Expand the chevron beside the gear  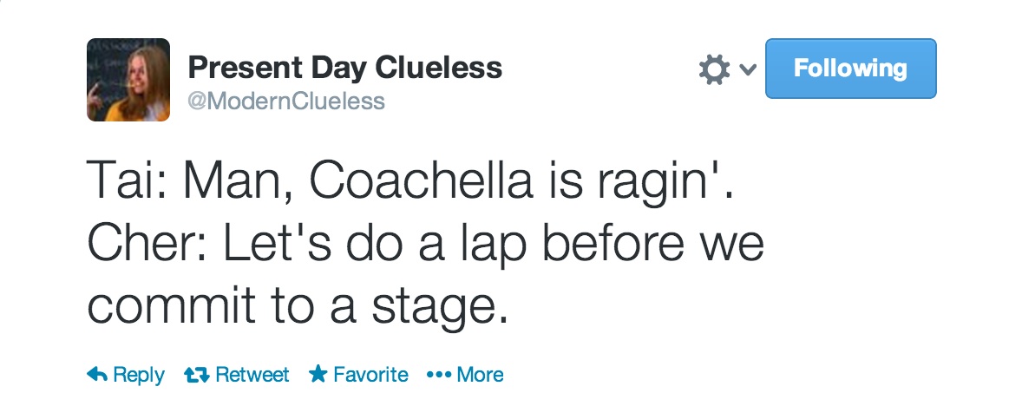coord(747,70)
